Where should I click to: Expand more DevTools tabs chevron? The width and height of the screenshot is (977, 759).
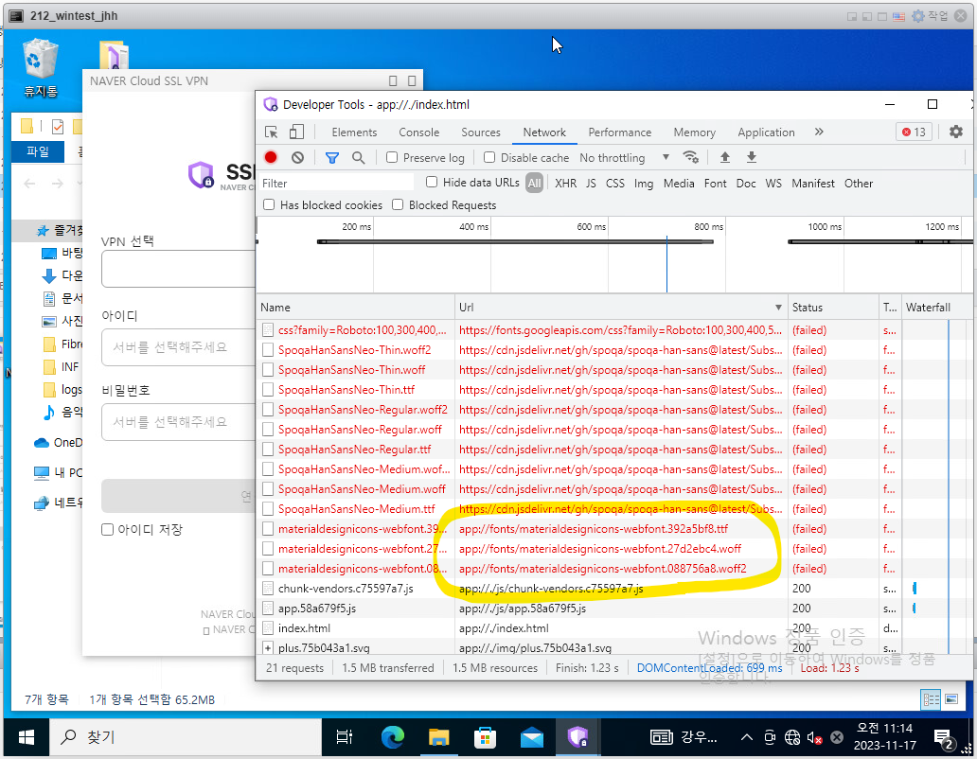click(819, 132)
